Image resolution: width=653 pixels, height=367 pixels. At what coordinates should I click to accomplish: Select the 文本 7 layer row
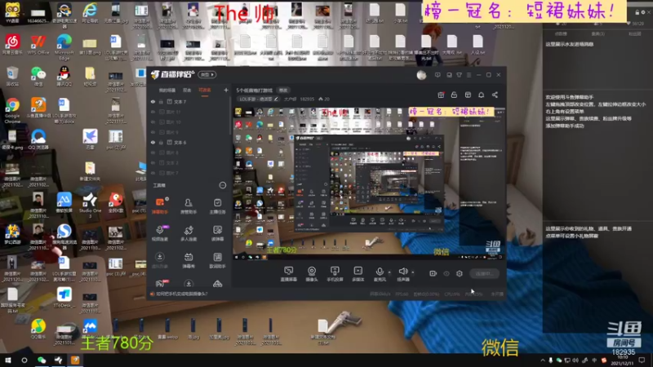pyautogui.click(x=189, y=101)
